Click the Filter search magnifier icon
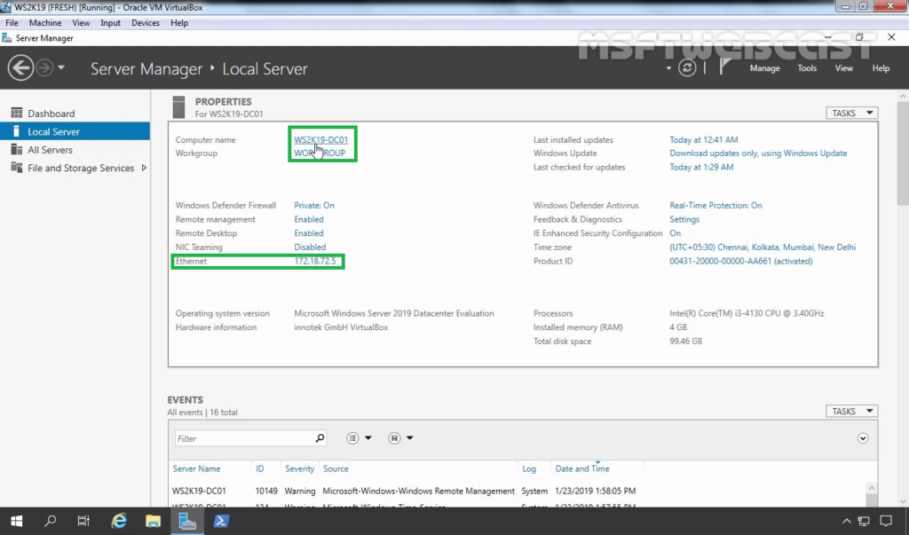909x535 pixels. tap(320, 438)
